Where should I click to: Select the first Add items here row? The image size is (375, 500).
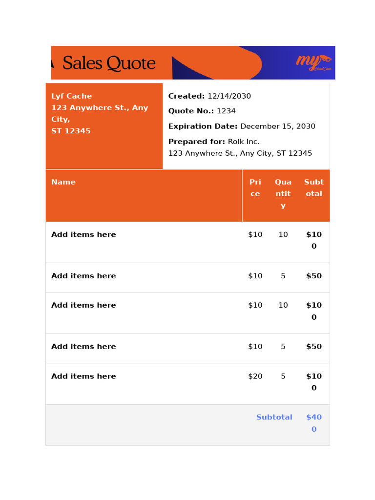187,242
